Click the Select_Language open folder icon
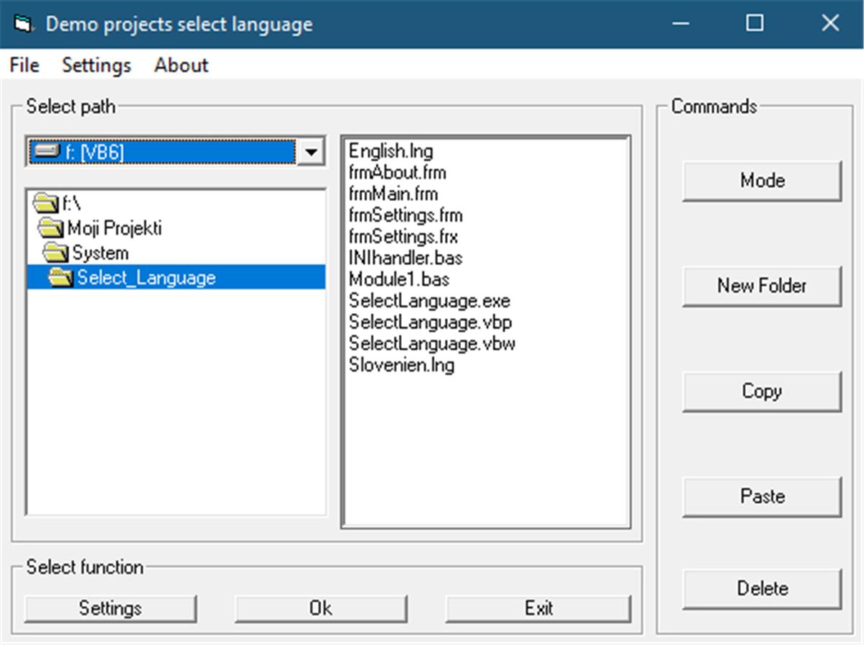864x645 pixels. coord(60,277)
